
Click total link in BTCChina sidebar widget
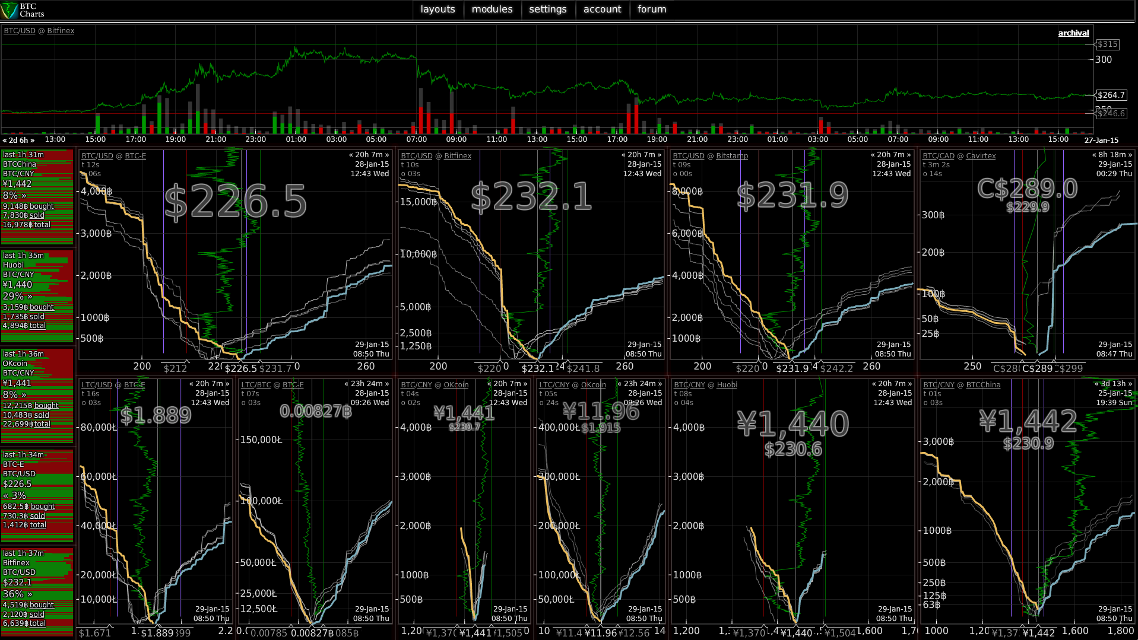pyautogui.click(x=42, y=225)
